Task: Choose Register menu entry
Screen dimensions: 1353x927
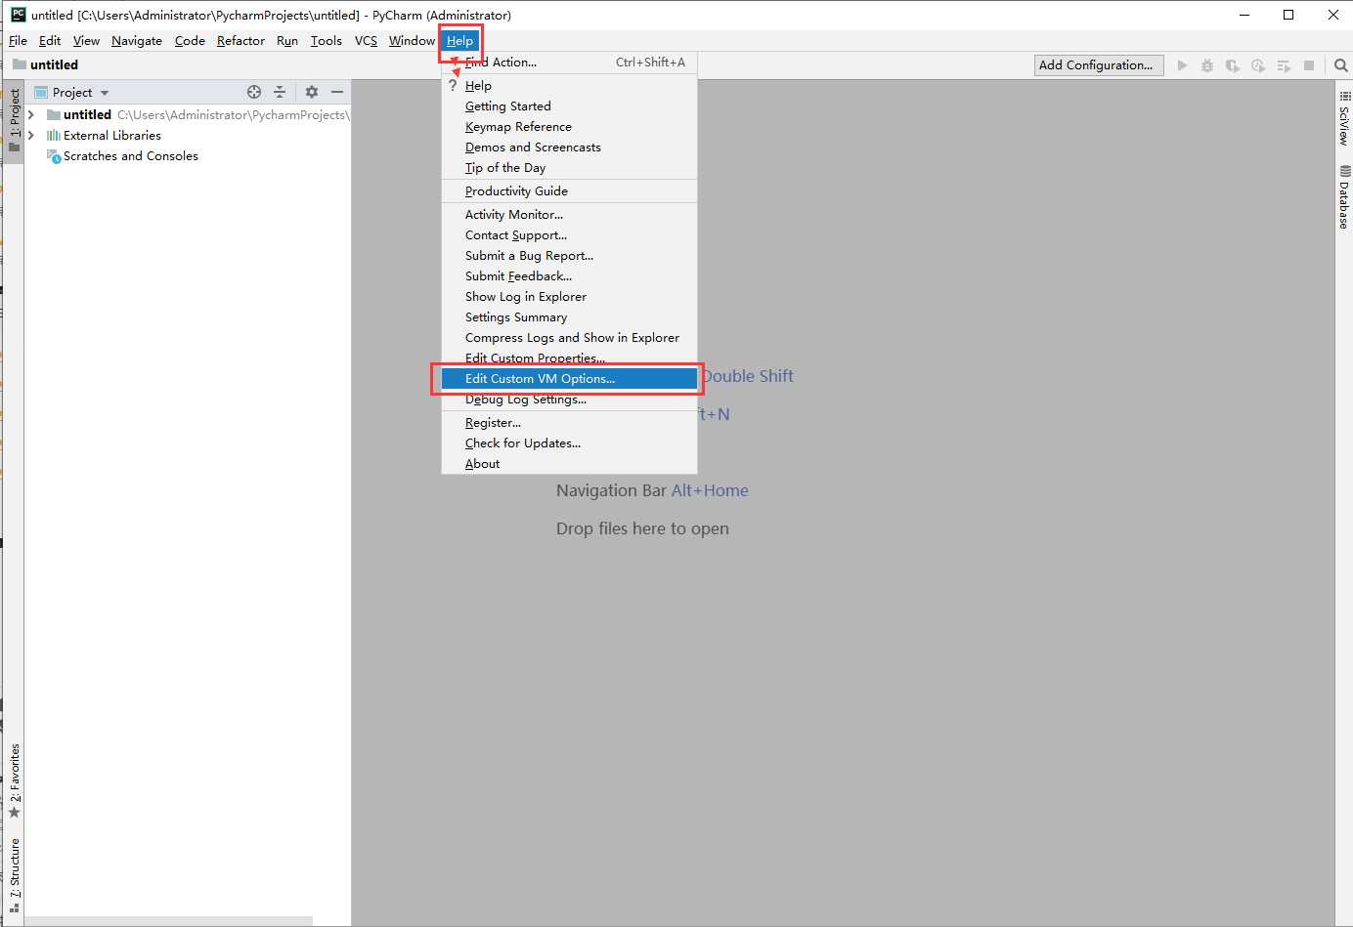Action: 569,423
